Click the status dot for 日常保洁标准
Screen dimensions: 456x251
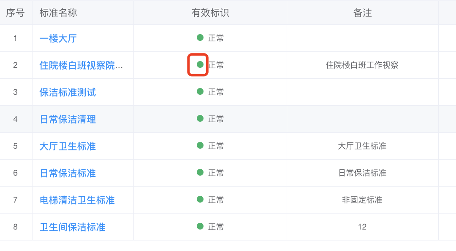point(200,172)
